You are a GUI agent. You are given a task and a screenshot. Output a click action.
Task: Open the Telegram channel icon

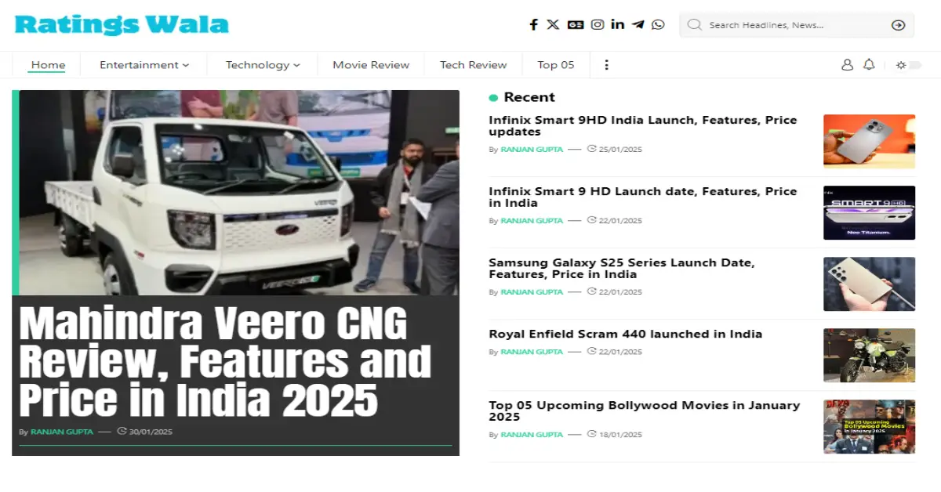(x=638, y=25)
